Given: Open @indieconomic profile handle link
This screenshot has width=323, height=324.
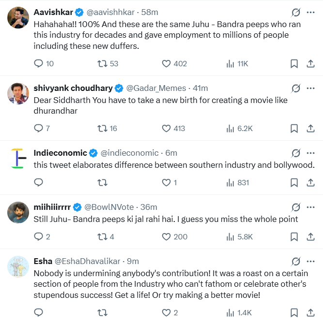Looking at the screenshot, I should (x=129, y=153).
